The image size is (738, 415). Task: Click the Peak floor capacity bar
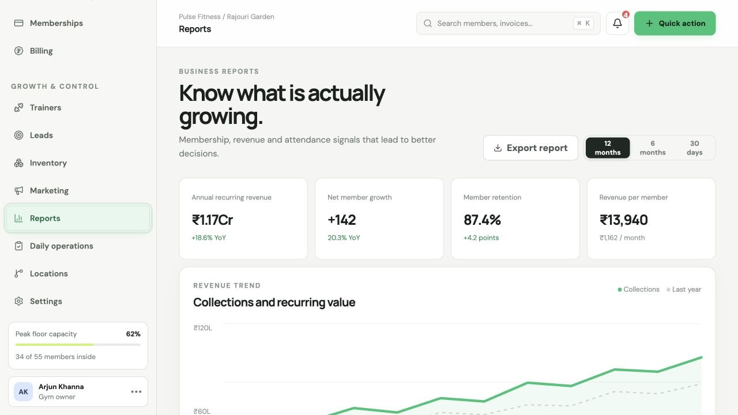coord(78,345)
